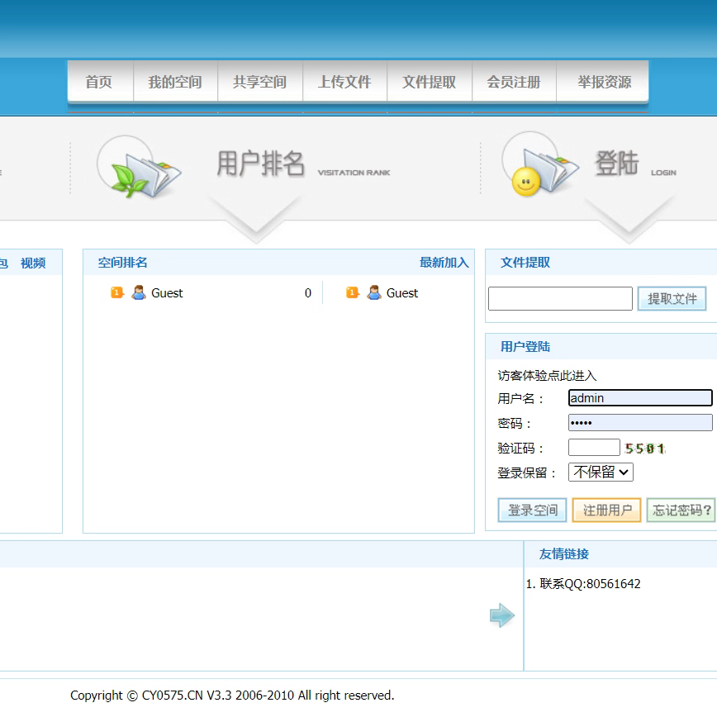Click the Guest name in 最新加入

click(402, 293)
